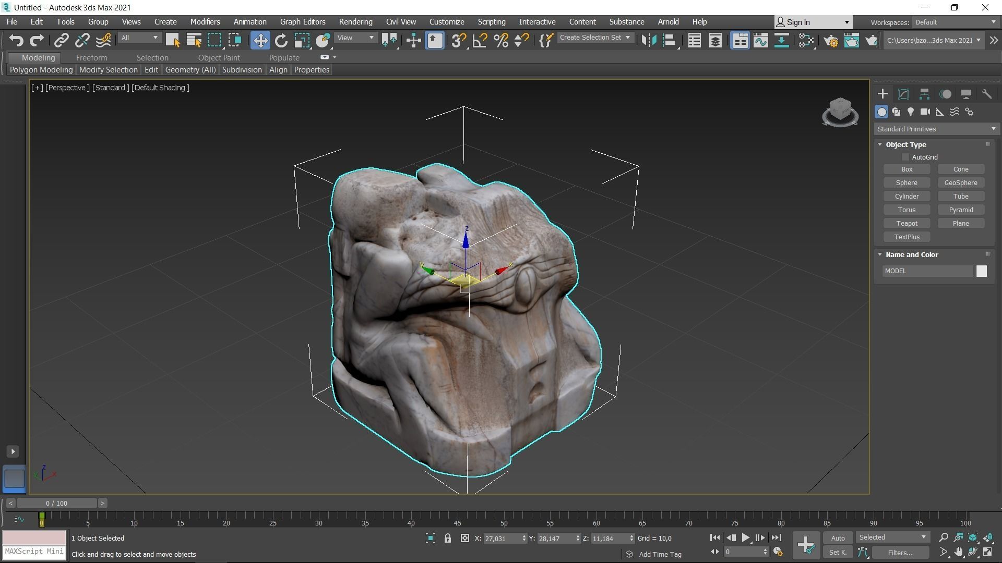
Task: Switch to the Modify panel tab
Action: [x=903, y=94]
